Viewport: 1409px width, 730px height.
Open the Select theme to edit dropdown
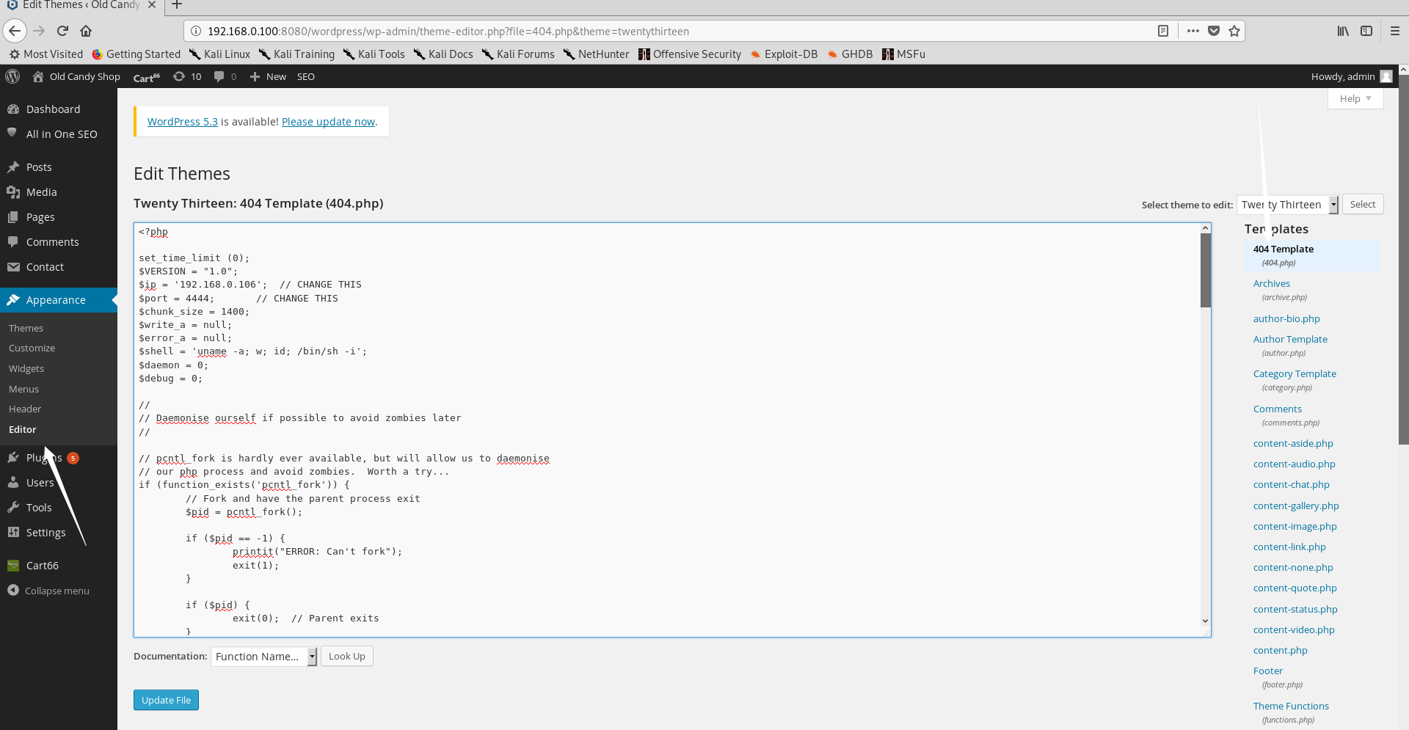coord(1288,205)
